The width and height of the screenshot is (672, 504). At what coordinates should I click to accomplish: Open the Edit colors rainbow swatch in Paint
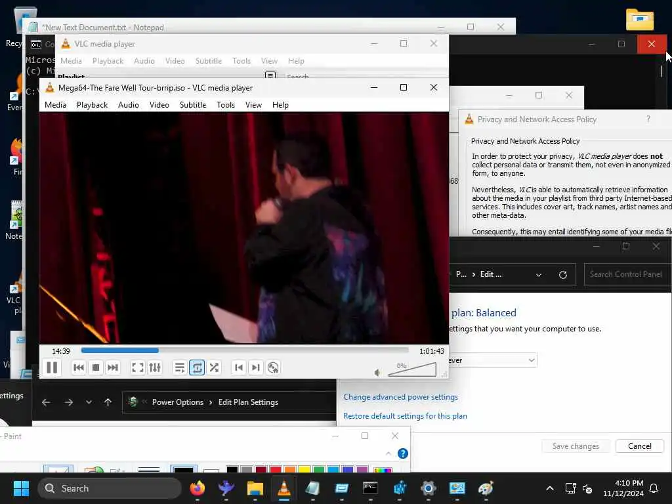383,470
